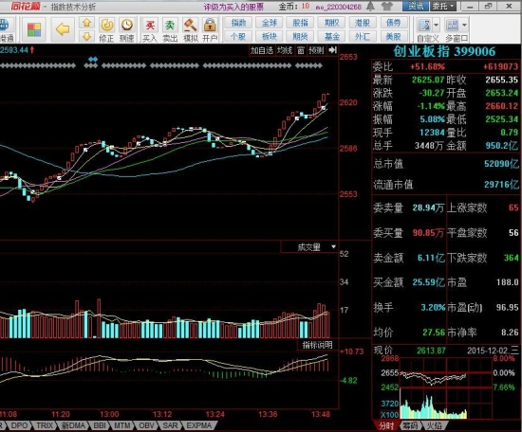Open the colorful grid layout icon
522x432 pixels.
click(34, 29)
